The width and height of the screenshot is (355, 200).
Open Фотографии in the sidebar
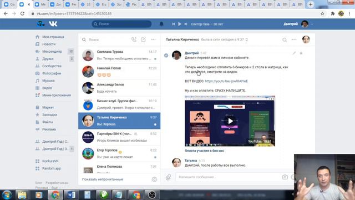click(x=52, y=73)
